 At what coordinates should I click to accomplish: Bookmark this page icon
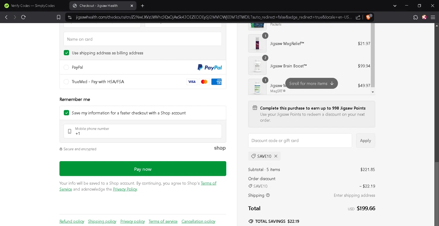click(59, 17)
